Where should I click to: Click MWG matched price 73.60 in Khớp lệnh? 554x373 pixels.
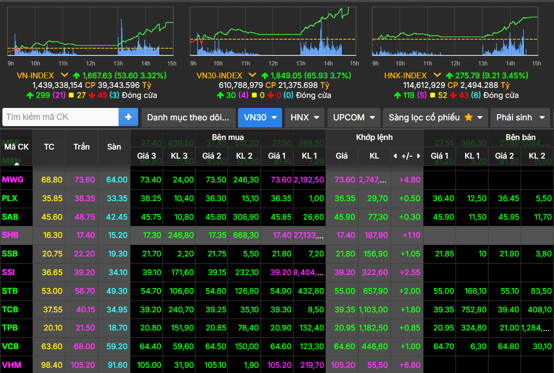[345, 180]
